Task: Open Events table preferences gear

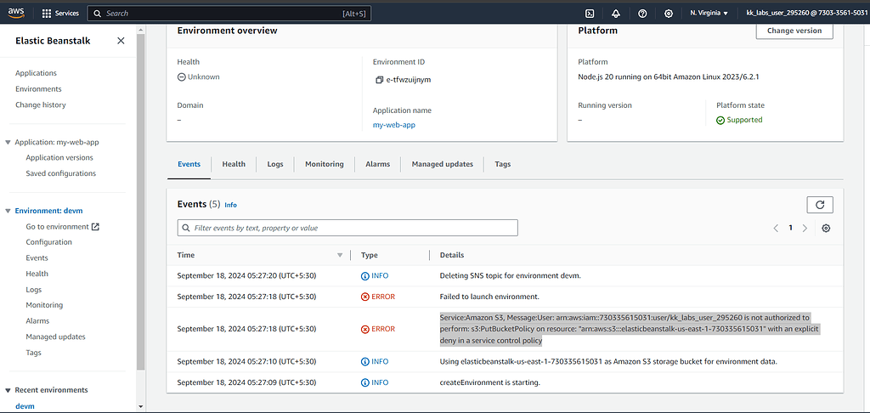Action: [826, 228]
